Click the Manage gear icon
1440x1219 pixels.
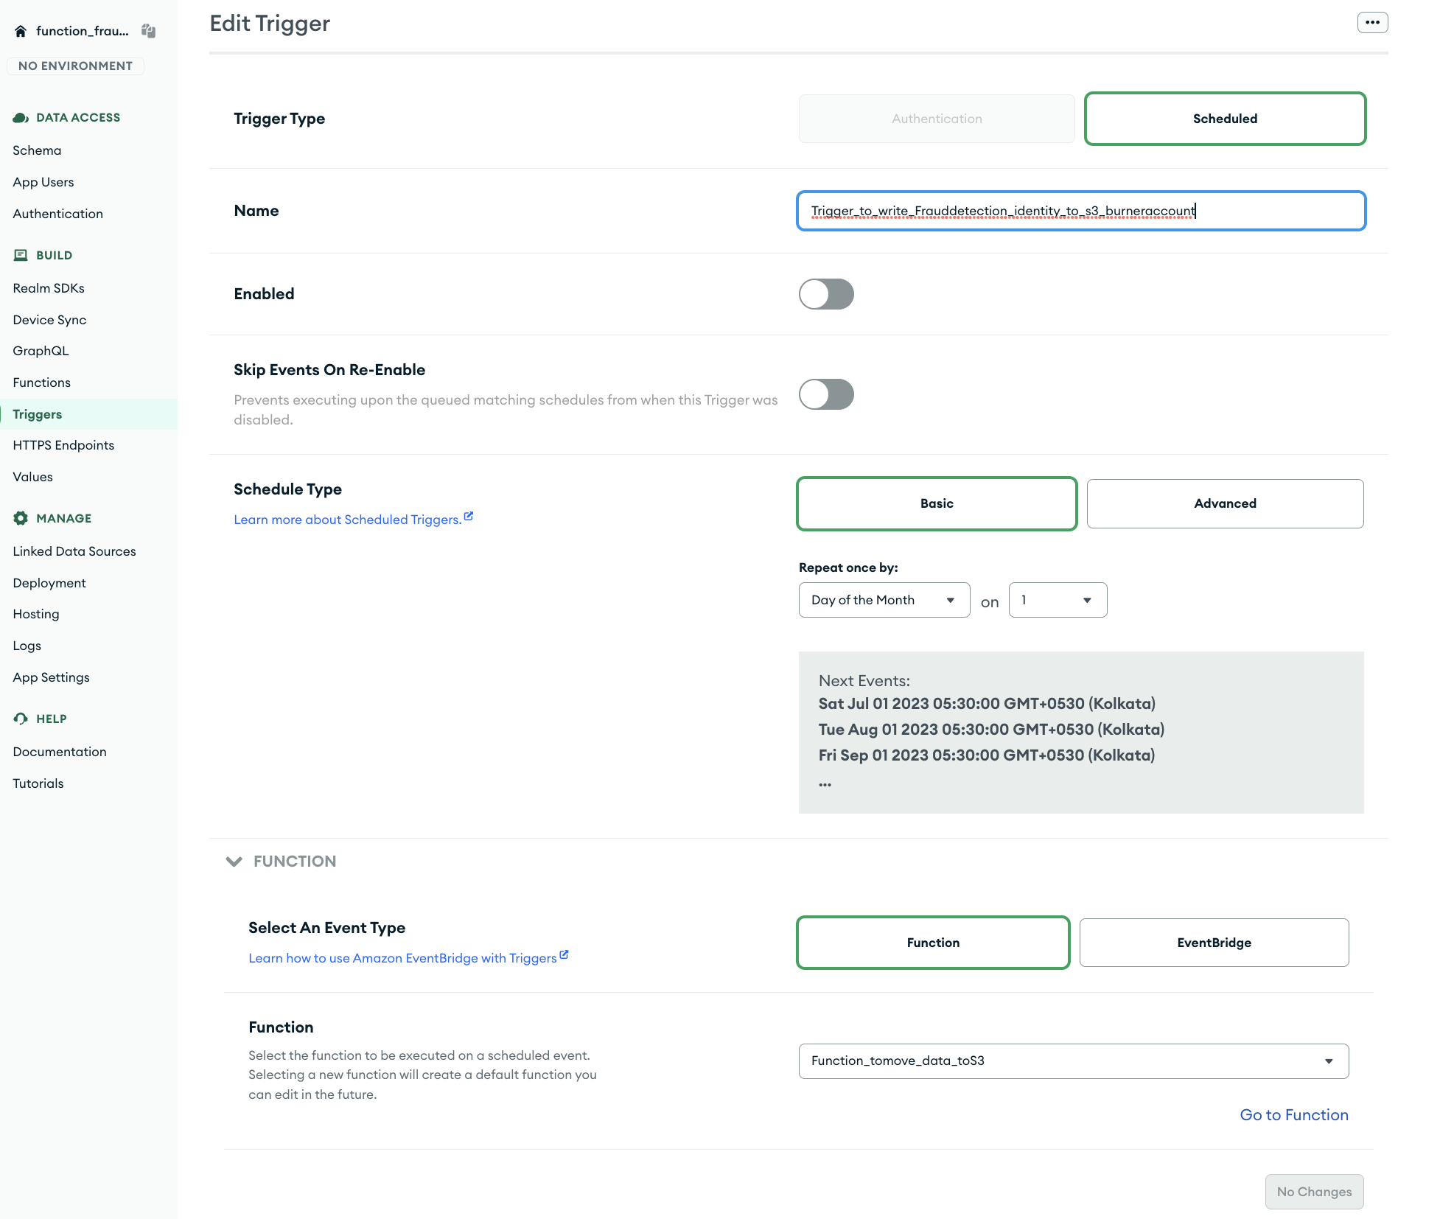click(x=19, y=518)
